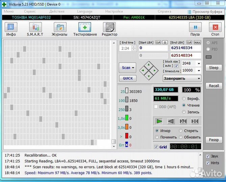226x182 pixels.
Task: Click the 0 button next to Start LBA
Action: click(165, 42)
